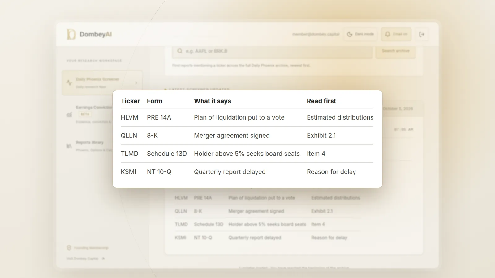The height and width of the screenshot is (278, 495).
Task: Select TLMD ticker in the sharp card
Action: coord(130,154)
